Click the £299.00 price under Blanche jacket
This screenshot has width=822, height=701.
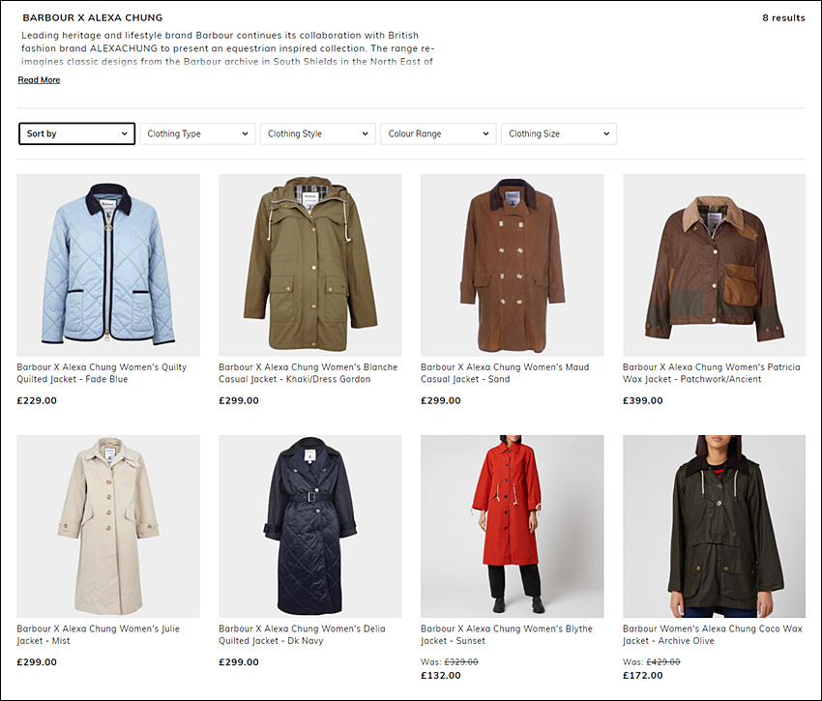[x=239, y=400]
